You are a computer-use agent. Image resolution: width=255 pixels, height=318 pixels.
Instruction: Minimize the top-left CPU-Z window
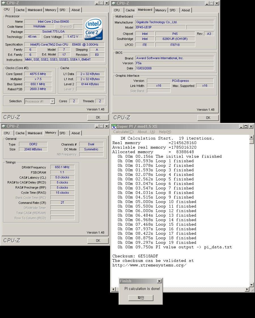tap(97, 3)
